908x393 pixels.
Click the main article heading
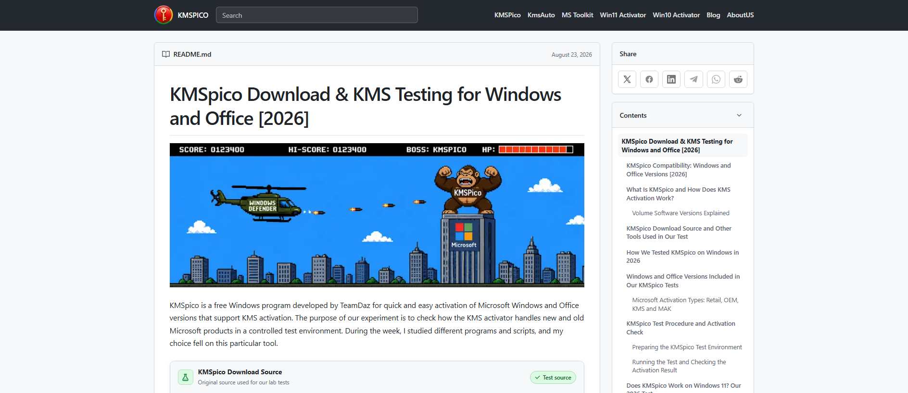366,106
